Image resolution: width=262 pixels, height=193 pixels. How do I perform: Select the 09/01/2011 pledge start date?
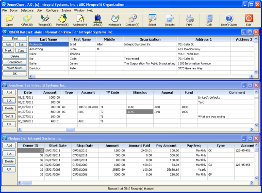58,150
